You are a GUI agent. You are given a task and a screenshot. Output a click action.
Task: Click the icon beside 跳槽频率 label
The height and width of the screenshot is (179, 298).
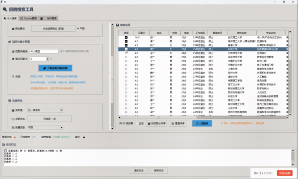click(x=13, y=127)
